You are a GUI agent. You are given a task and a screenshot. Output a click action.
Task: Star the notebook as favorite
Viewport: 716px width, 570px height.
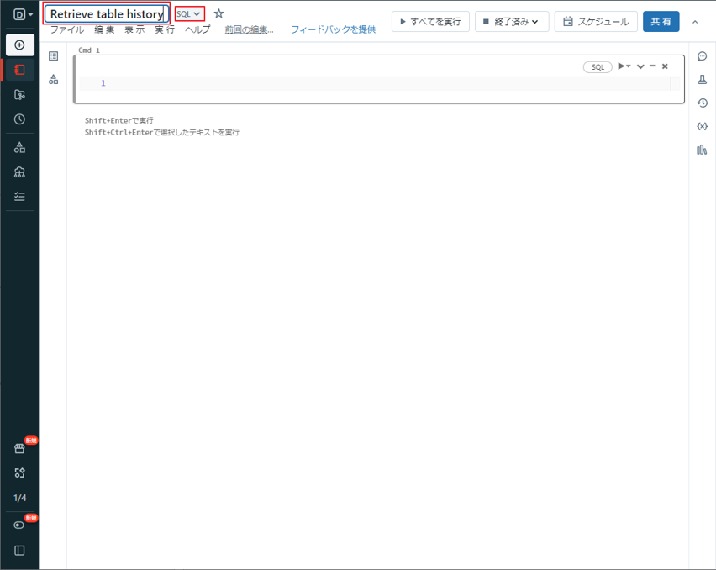click(x=219, y=13)
